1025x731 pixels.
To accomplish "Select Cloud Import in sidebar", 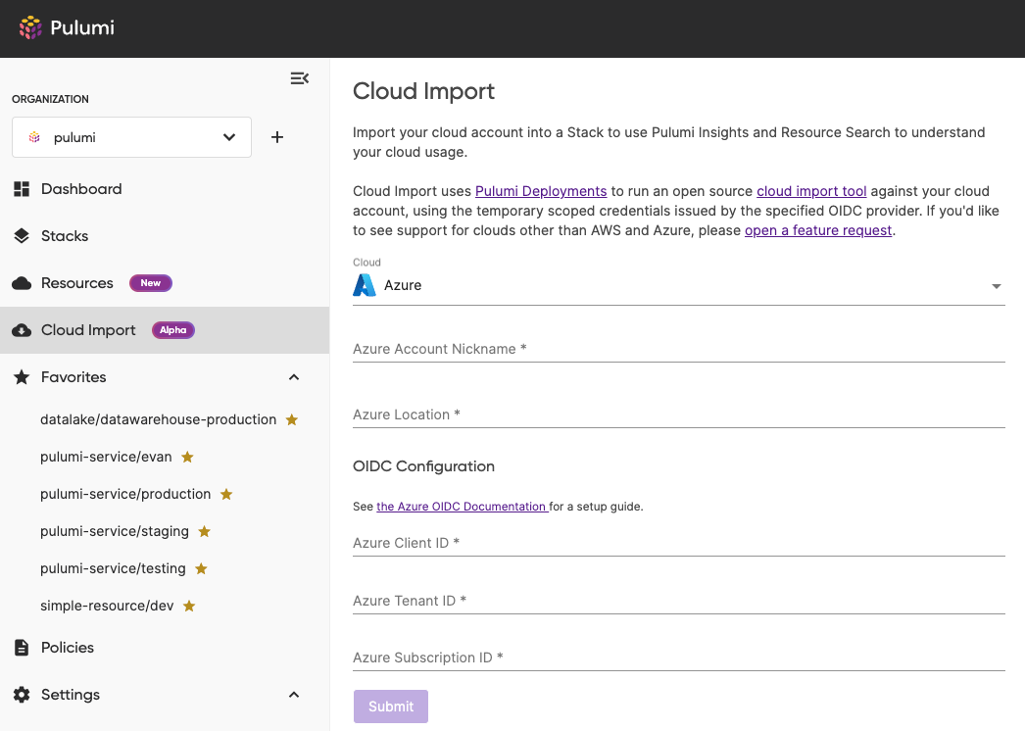I will (165, 330).
